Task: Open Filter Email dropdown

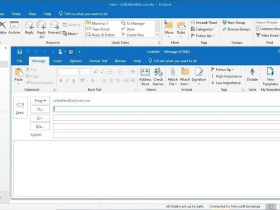Action: point(268,36)
